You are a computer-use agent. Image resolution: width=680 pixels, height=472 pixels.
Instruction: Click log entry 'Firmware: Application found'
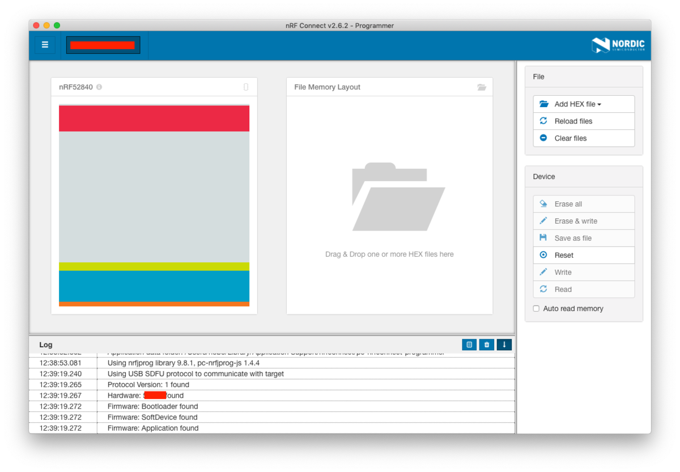point(153,428)
